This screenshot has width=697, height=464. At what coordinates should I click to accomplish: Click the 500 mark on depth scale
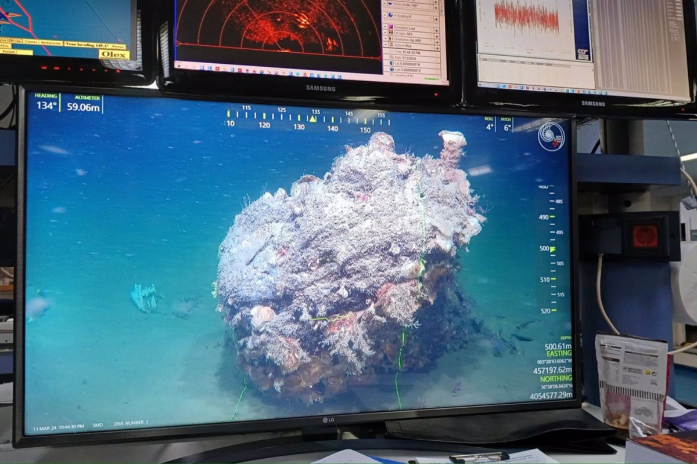tap(544, 248)
